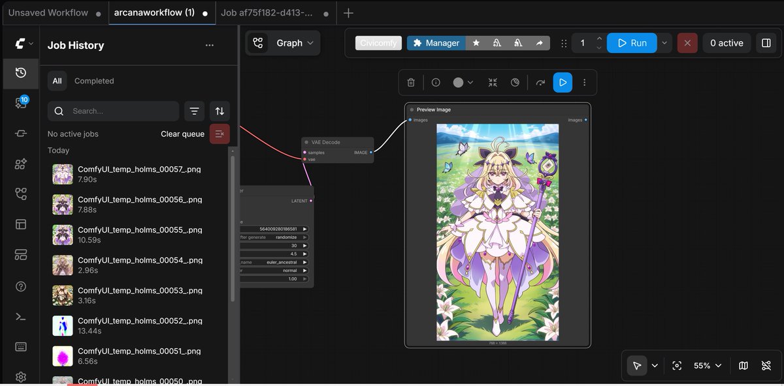Viewport: 784px width, 386px height.
Task: Open the 55% zoom level dropdown
Action: pyautogui.click(x=708, y=366)
